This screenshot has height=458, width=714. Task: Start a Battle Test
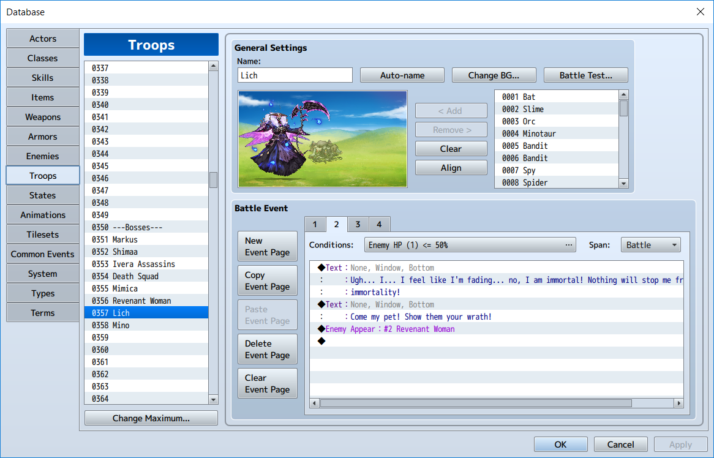click(585, 75)
